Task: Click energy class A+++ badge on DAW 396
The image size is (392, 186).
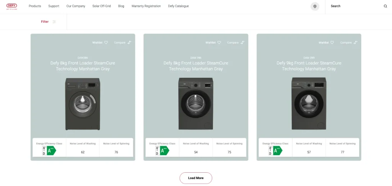Action: pos(162,151)
